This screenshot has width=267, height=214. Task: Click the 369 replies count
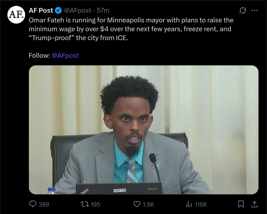point(44,204)
